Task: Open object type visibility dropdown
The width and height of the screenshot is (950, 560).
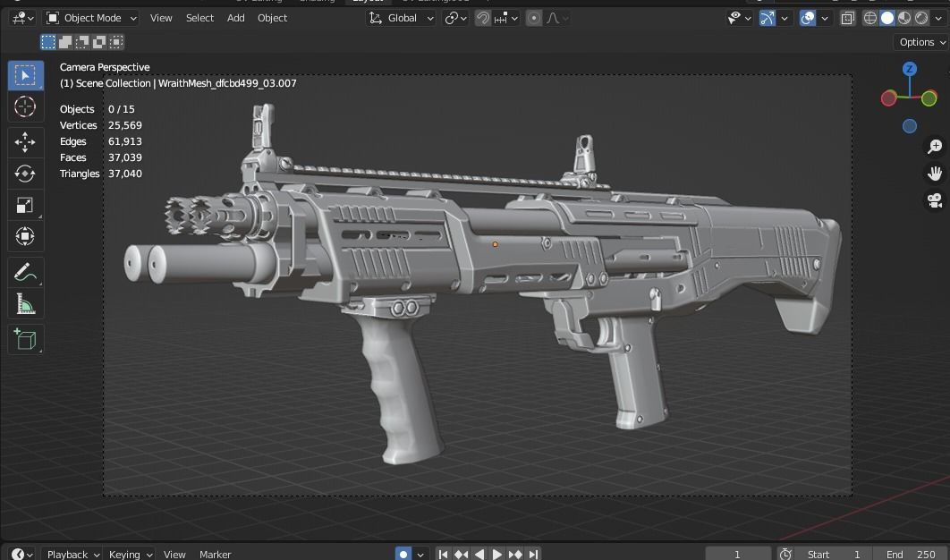Action: point(739,18)
